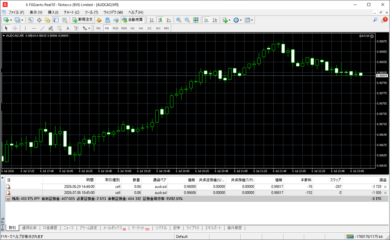Launch MetaEditor with yellow book icon
This screenshot has height=240, width=390.
[x=99, y=20]
